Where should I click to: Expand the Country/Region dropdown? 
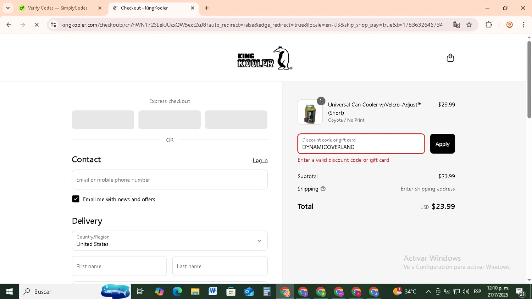pos(170,241)
